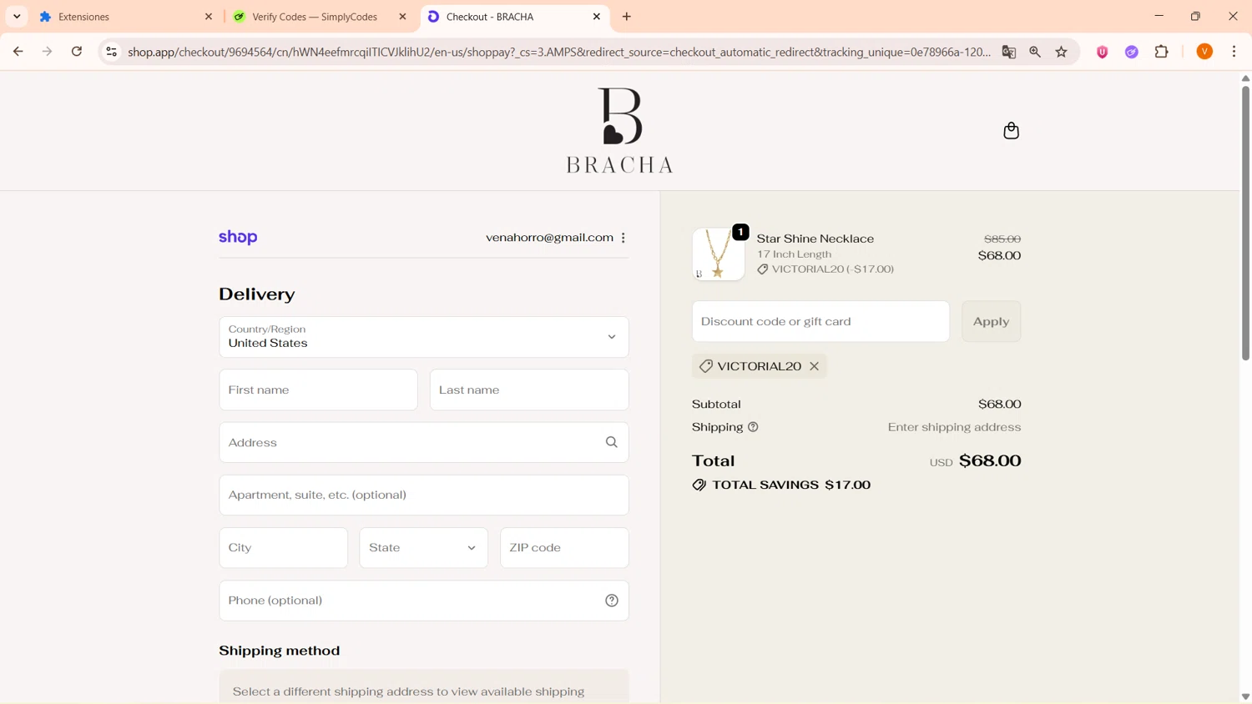
Task: Close the Extensiones tab
Action: (209, 17)
